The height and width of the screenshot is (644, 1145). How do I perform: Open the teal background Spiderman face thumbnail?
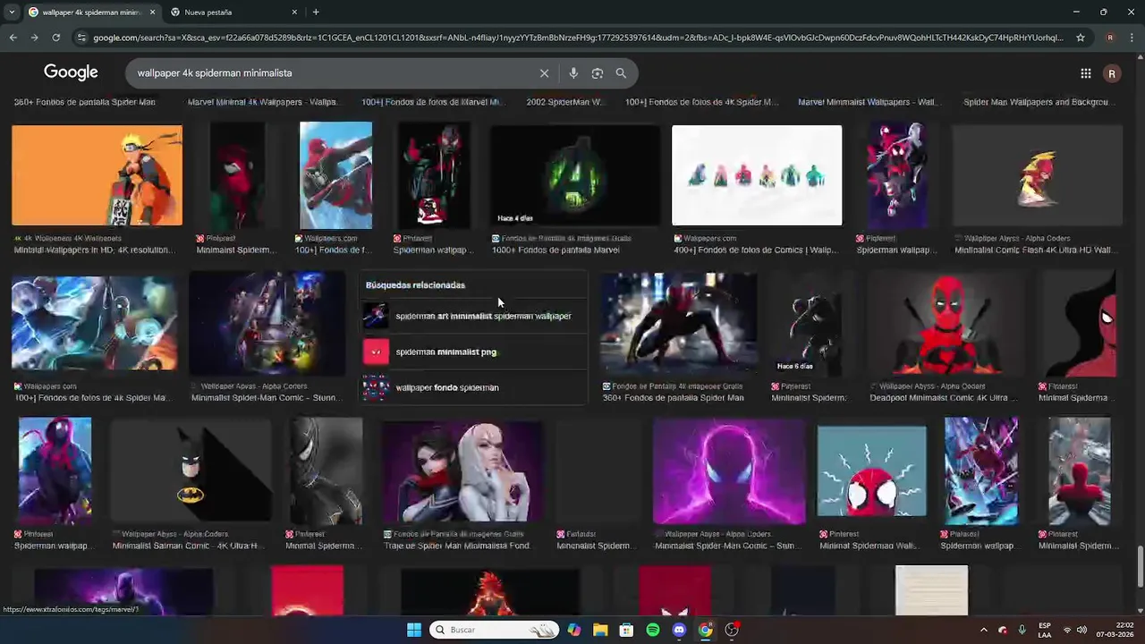click(872, 470)
